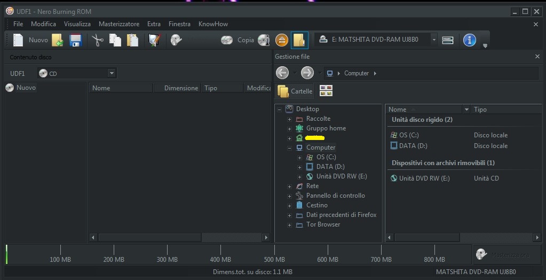Expand the Unità DVD RW (E:) node
This screenshot has height=280, width=546.
299,177
